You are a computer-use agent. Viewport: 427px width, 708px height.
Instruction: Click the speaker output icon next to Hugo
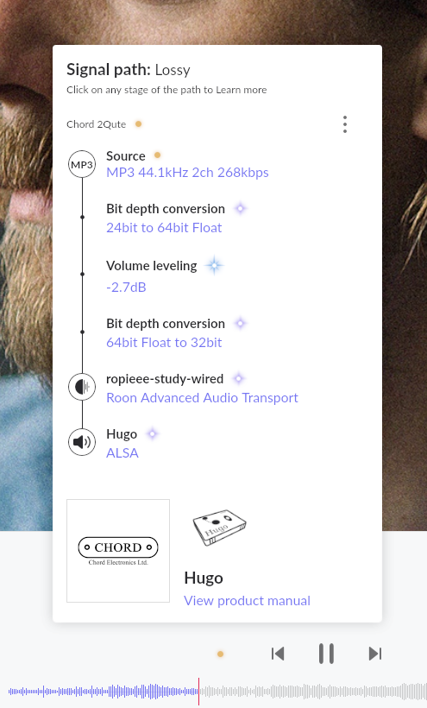[82, 442]
